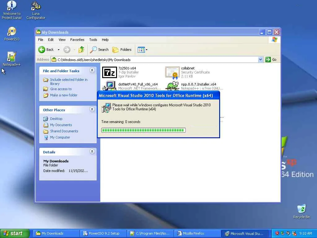Open the Edit menu
Screen dimensions: 317x238
tap(51, 40)
